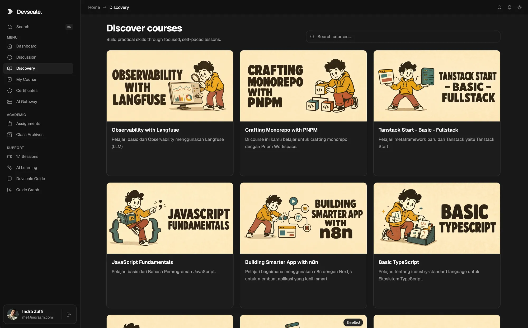Open notifications bell icon
The height and width of the screenshot is (328, 528).
510,7
